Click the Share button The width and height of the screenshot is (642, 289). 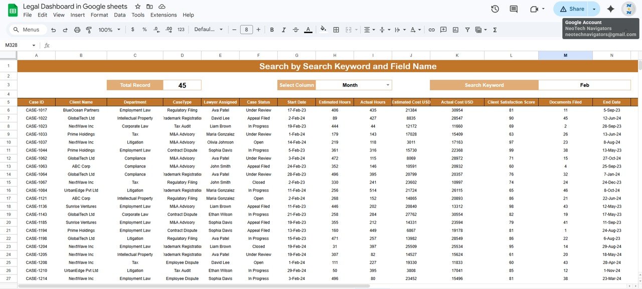[572, 9]
